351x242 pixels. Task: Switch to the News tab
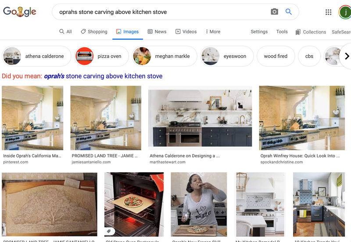(157, 32)
